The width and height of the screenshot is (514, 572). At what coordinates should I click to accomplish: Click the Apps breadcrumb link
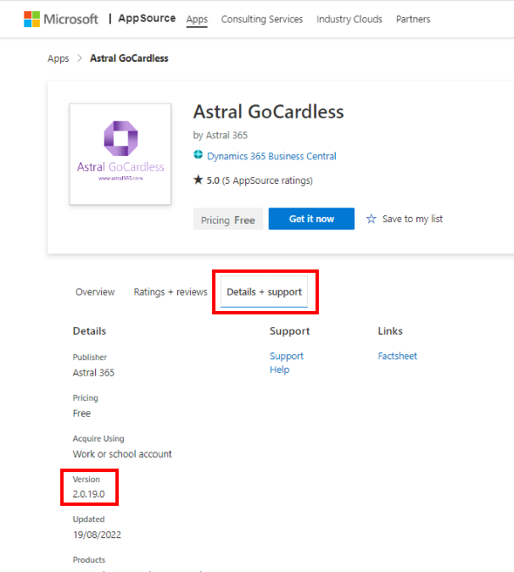click(x=59, y=58)
